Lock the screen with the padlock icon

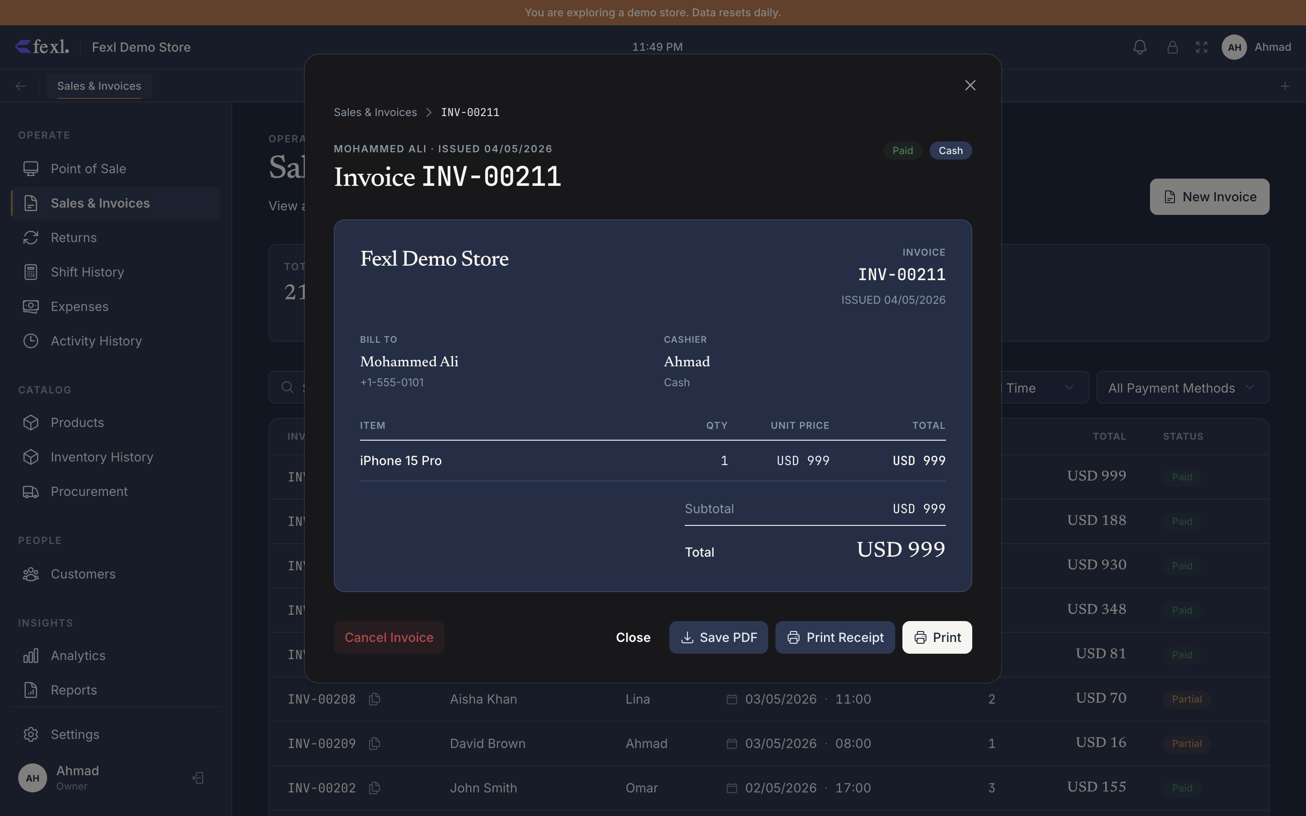pyautogui.click(x=1172, y=47)
